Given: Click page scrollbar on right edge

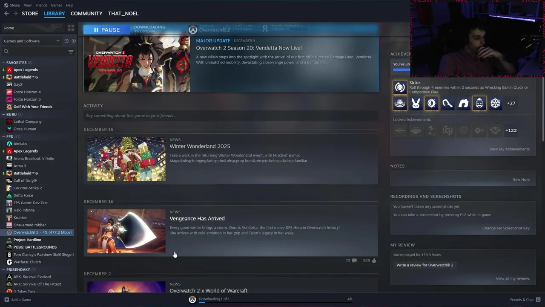Looking at the screenshot, I should click(x=542, y=109).
